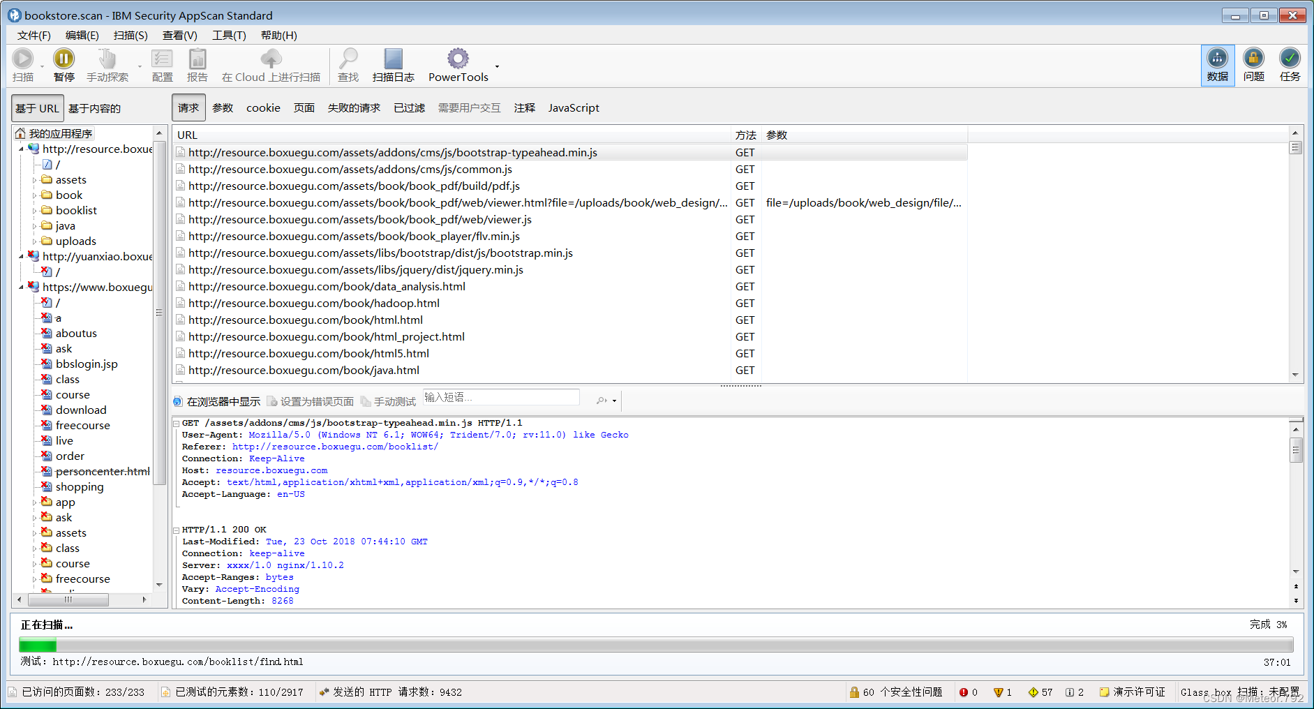
Task: Click the Referer booklist link in request
Action: pos(335,447)
